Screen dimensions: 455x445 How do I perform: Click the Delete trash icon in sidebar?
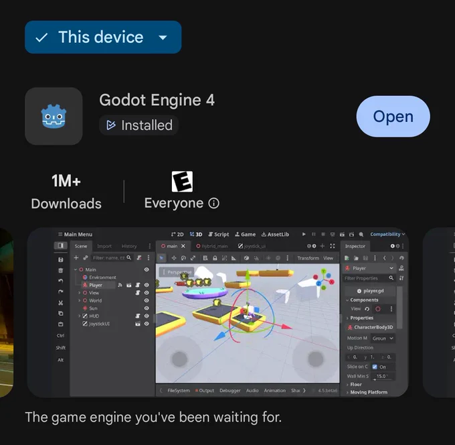click(x=60, y=270)
